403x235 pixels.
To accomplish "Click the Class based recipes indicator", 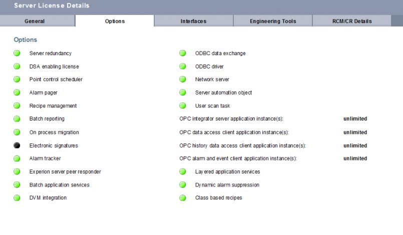I will click(x=183, y=198).
